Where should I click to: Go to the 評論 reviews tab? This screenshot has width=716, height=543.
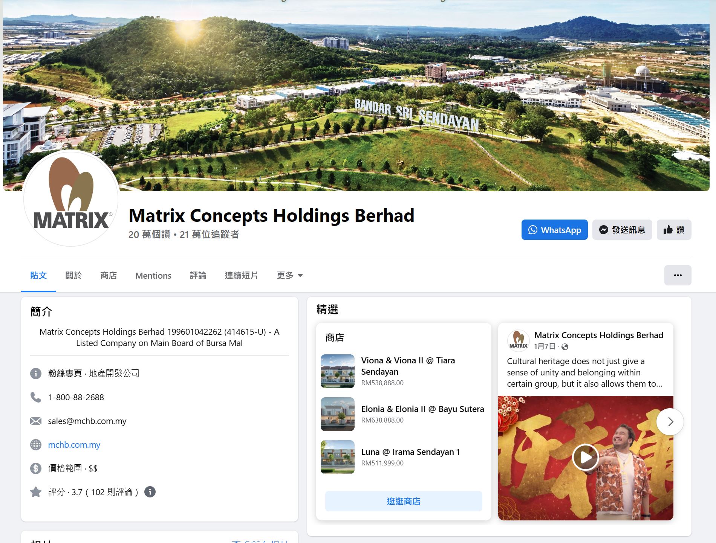pos(198,275)
